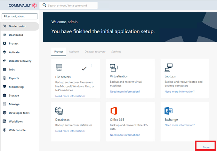Click the More link

pyautogui.click(x=206, y=147)
